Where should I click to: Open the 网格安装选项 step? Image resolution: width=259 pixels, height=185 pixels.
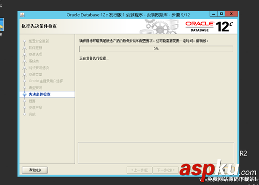(39, 68)
